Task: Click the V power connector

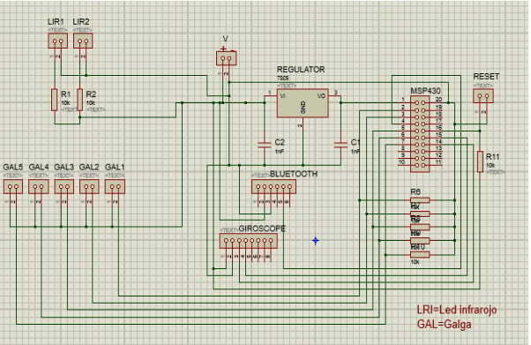Action: coord(226,58)
